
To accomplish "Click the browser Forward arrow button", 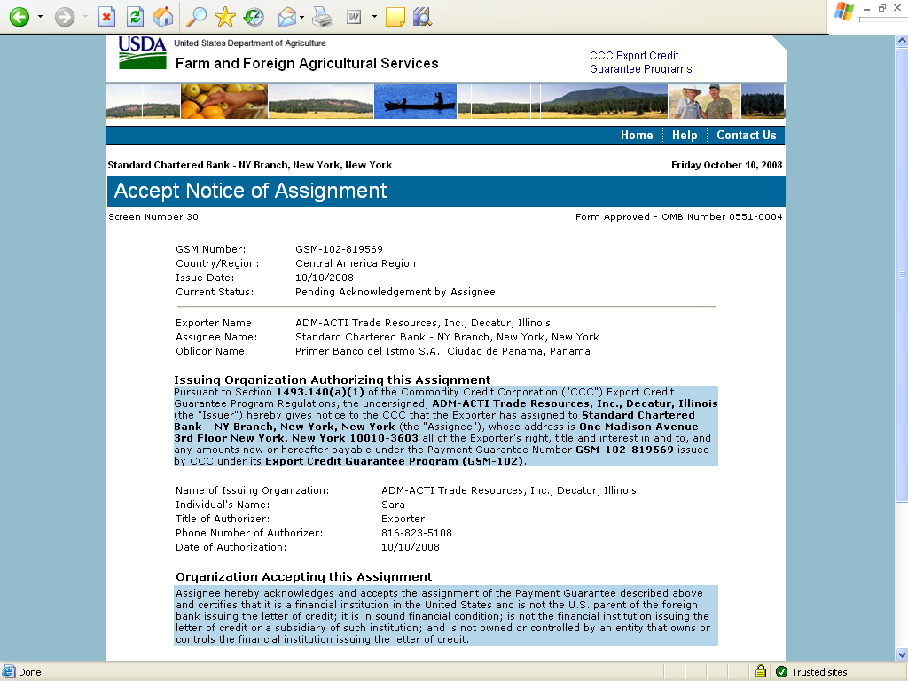I will tap(65, 17).
